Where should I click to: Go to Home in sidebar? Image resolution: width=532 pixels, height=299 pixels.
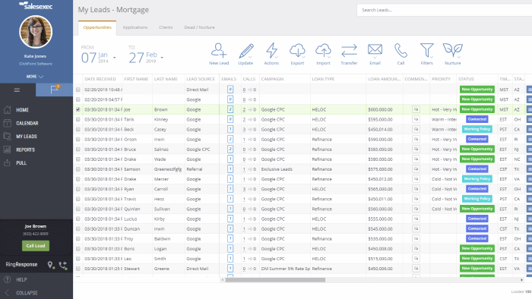pyautogui.click(x=22, y=110)
